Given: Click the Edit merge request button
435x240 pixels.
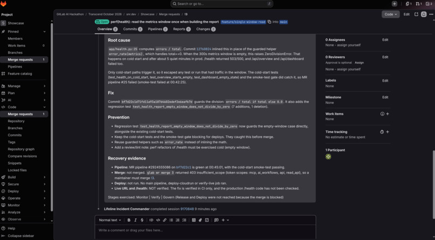Looking at the screenshot, I should (406, 14).
